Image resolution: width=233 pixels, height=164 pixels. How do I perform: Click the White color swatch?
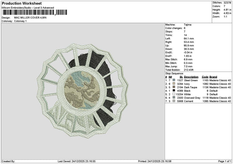[x=174, y=94]
